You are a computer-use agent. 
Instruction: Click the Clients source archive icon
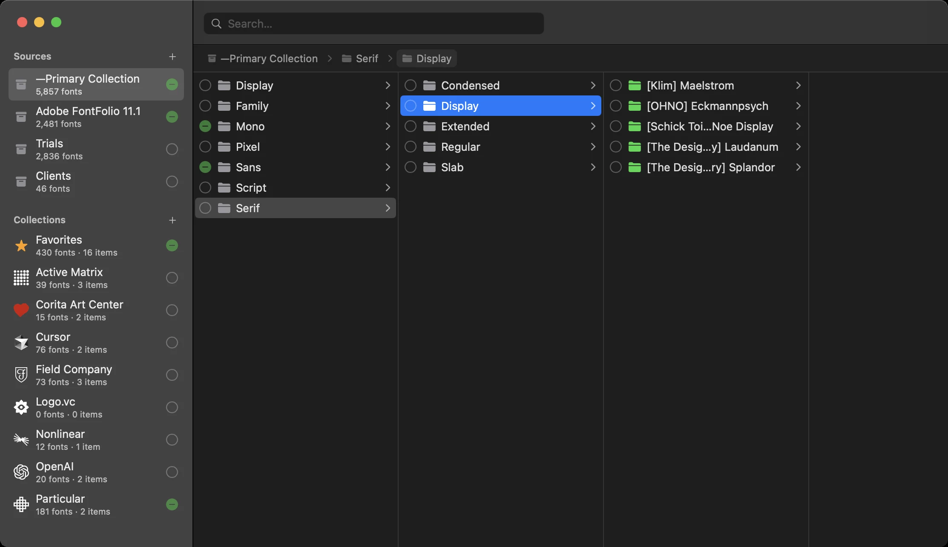[x=21, y=181]
